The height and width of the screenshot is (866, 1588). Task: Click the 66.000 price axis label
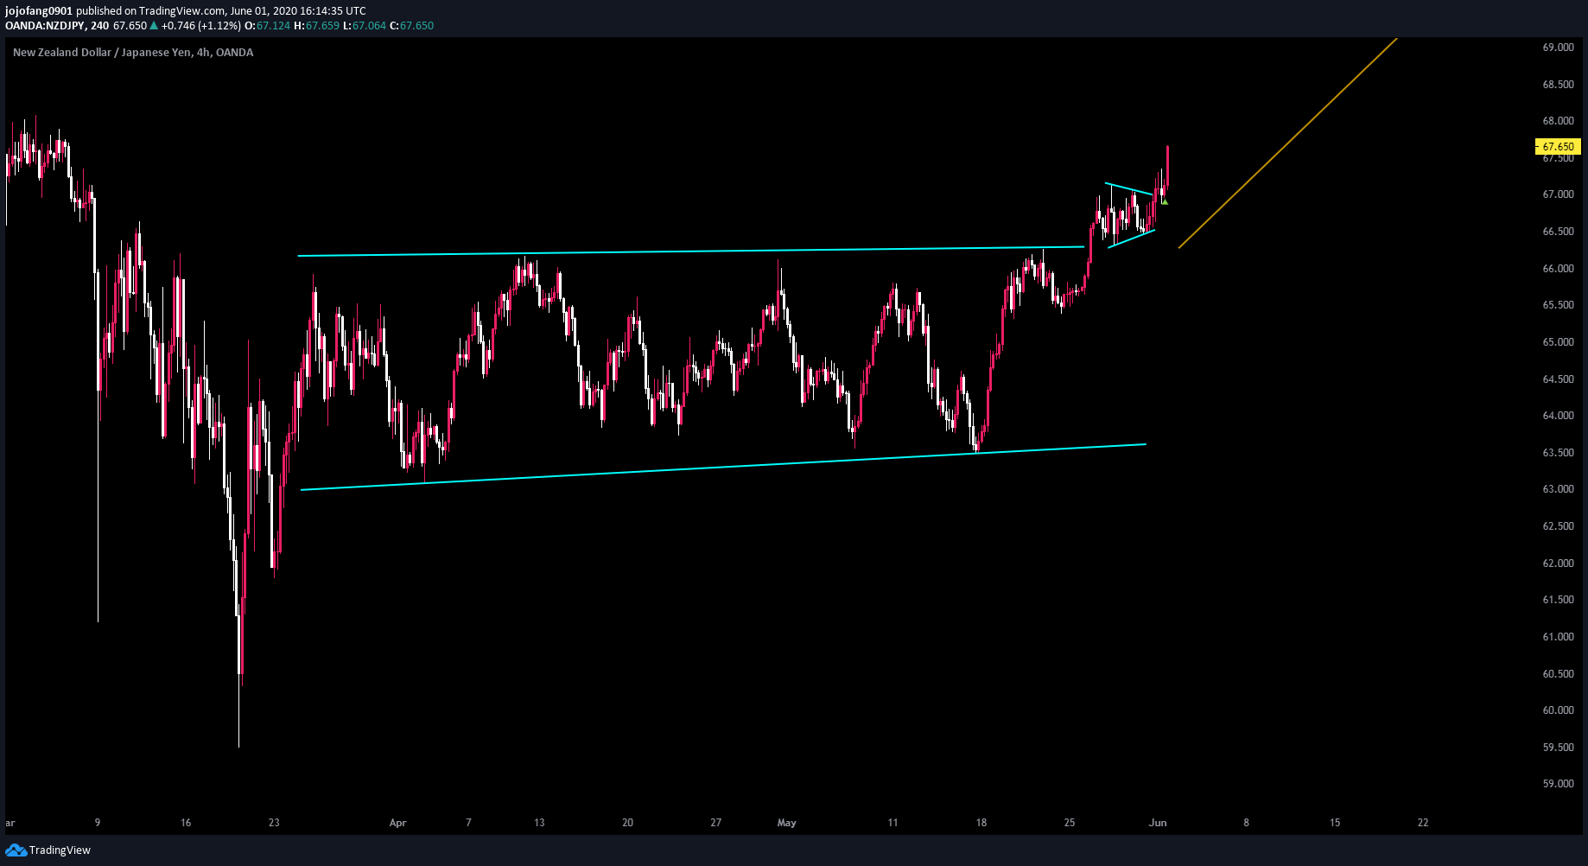pos(1558,269)
